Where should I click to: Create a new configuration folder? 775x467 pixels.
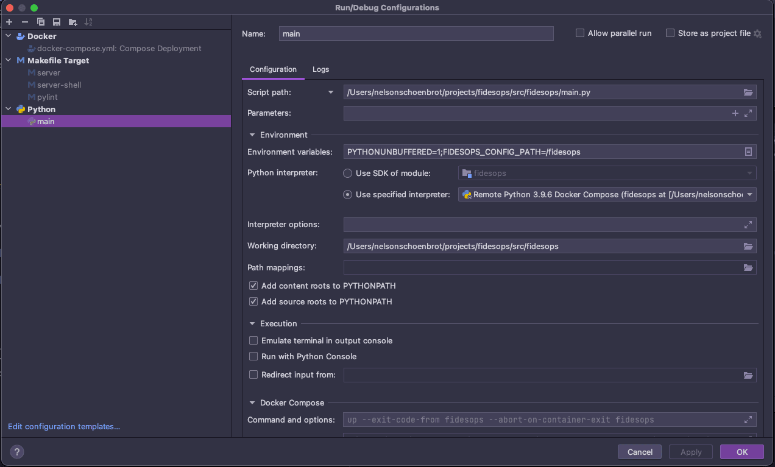tap(73, 22)
